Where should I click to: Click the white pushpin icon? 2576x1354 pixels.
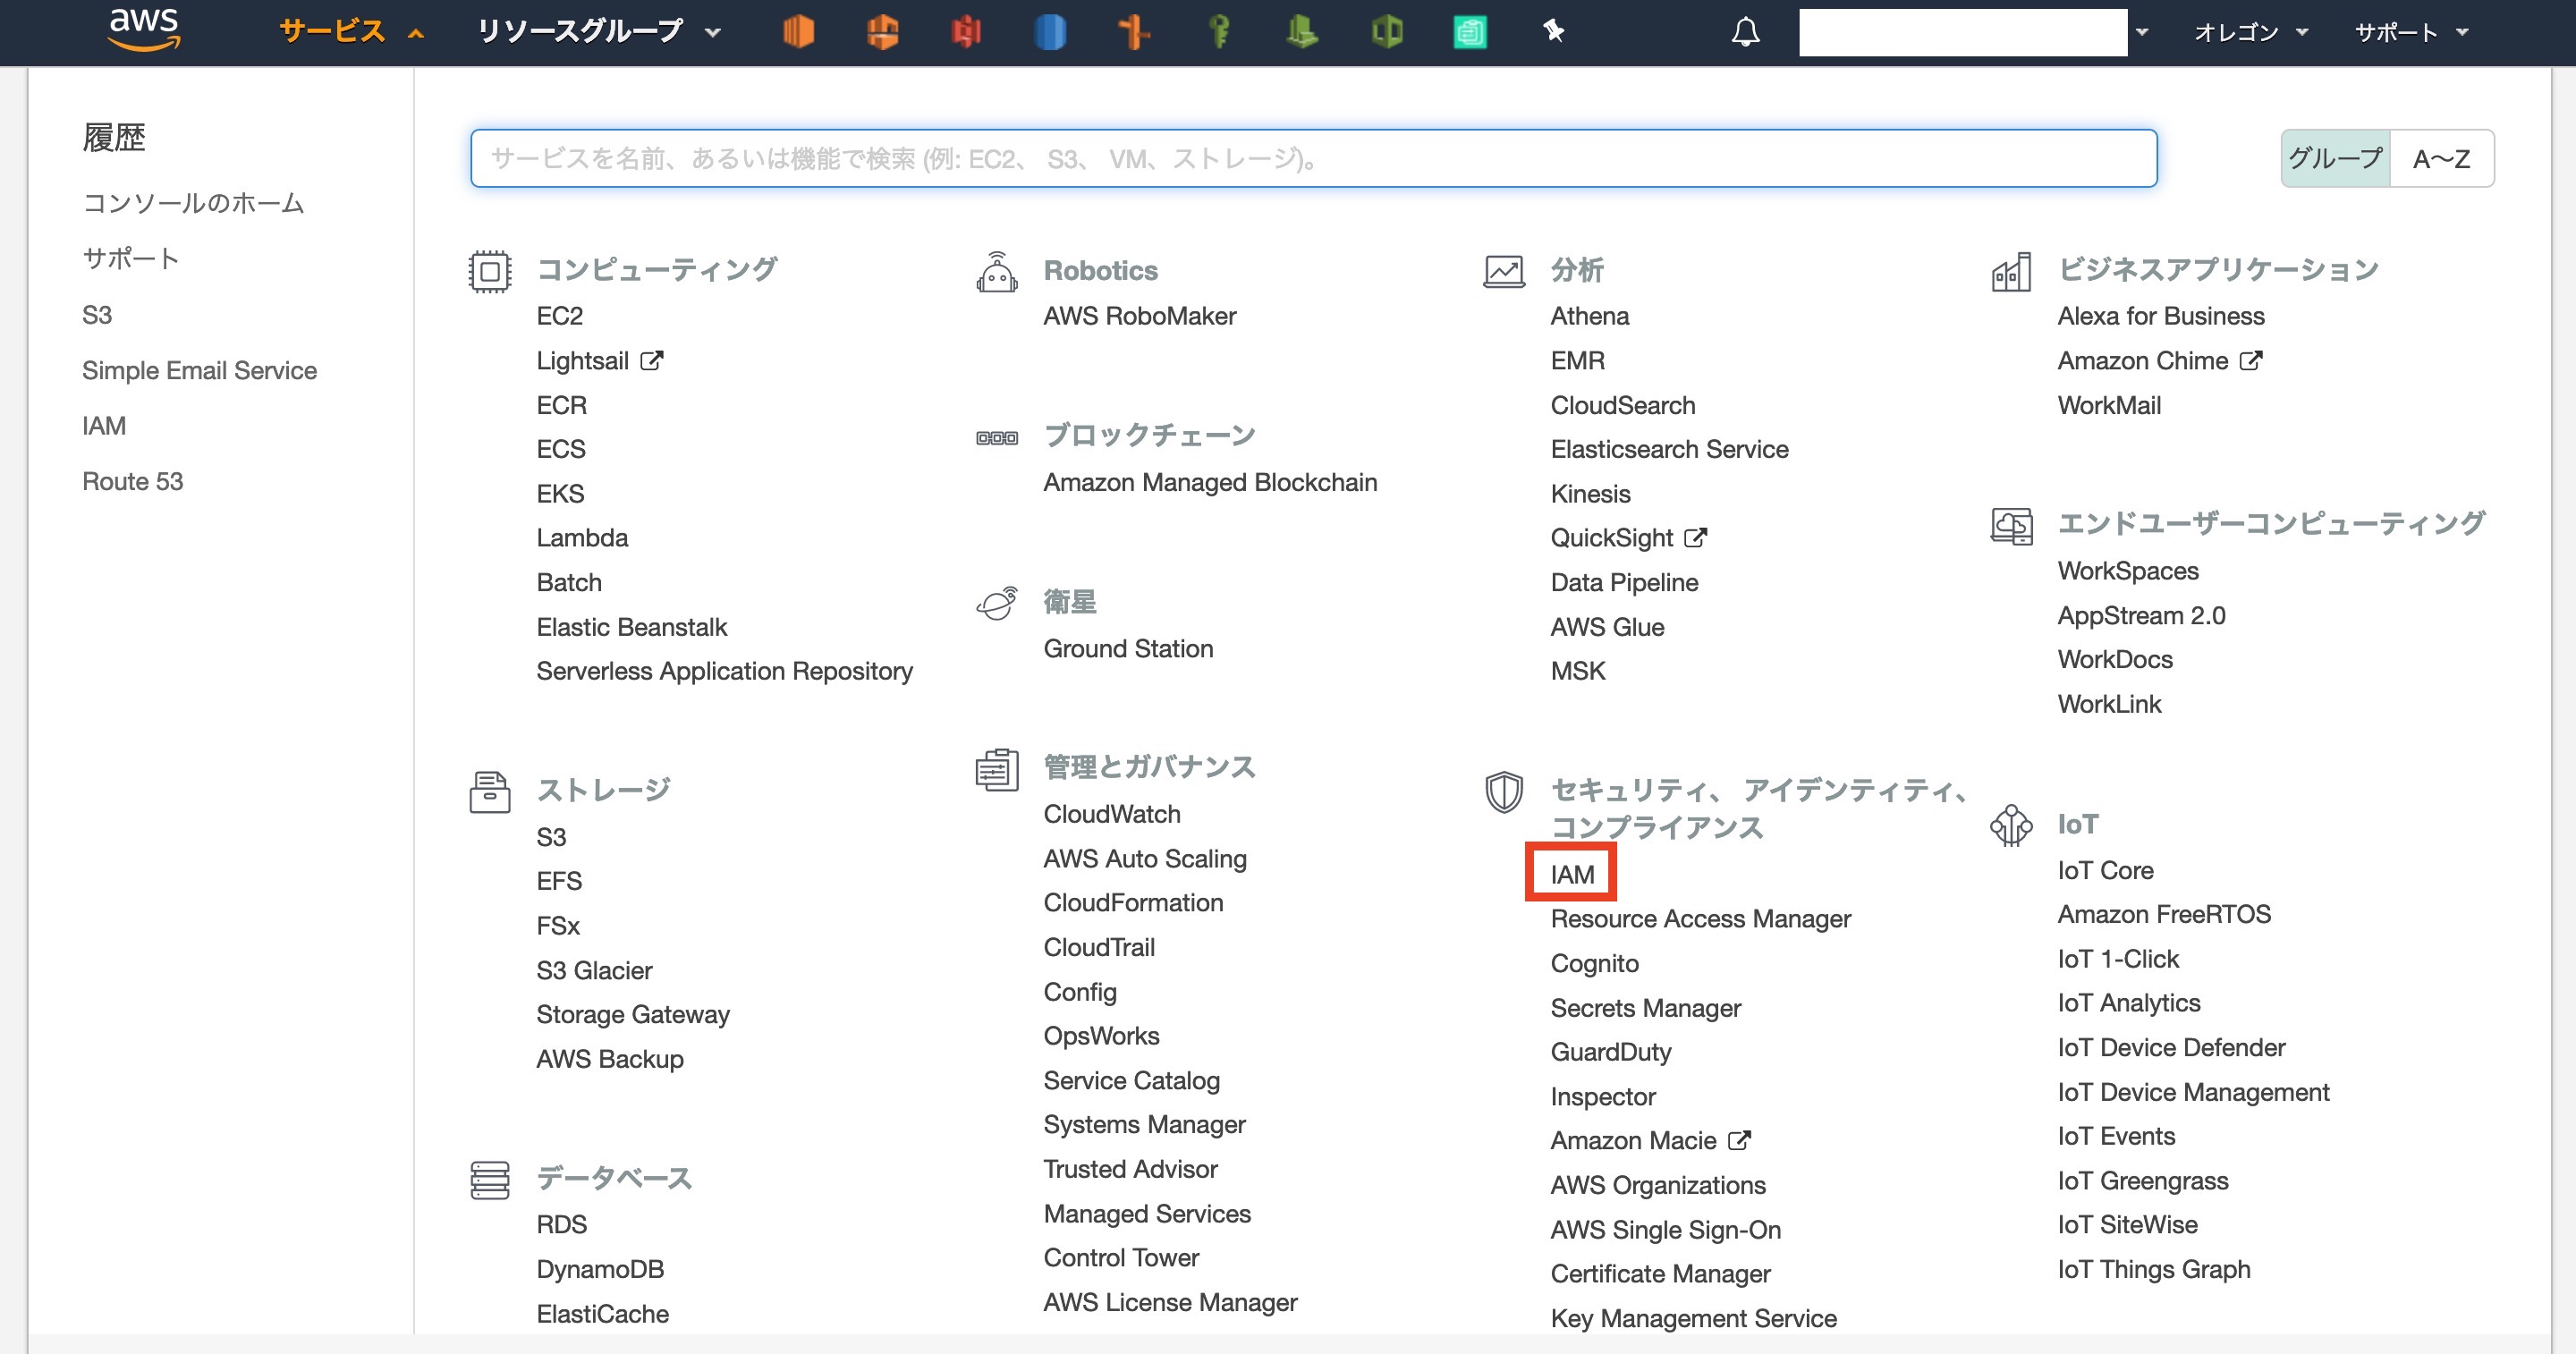point(1553,32)
